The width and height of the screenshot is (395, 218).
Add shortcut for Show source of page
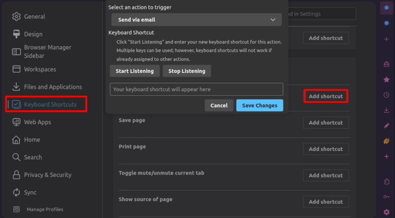click(326, 202)
